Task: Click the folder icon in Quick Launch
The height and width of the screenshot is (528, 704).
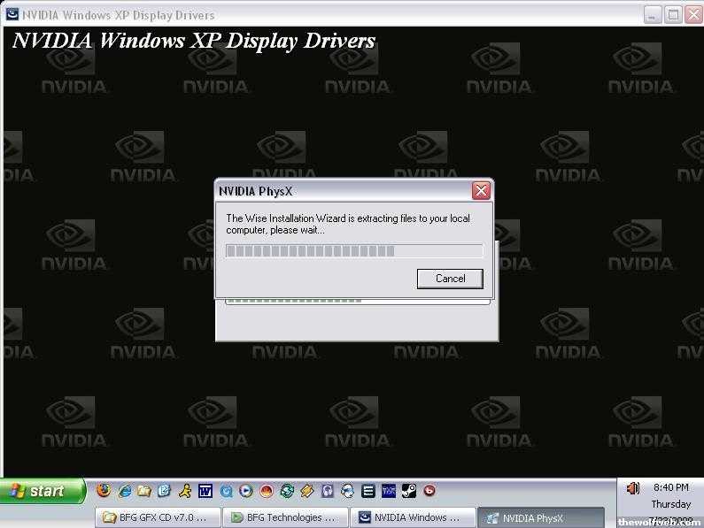Action: [144, 490]
